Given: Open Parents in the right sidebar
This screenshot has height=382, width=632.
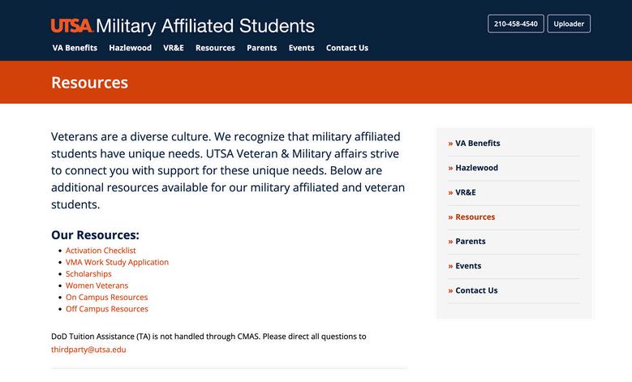Looking at the screenshot, I should tap(471, 241).
